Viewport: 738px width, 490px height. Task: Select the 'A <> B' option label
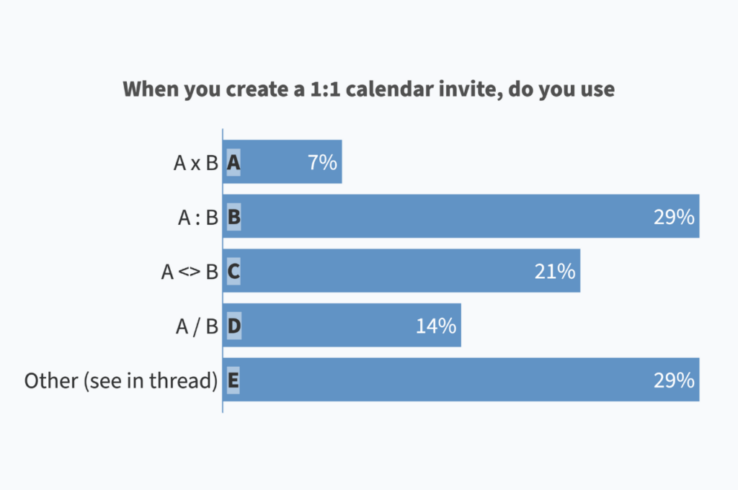coord(190,272)
